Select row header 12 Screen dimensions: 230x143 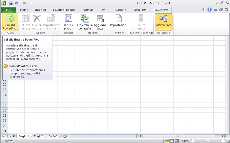tap(5, 84)
